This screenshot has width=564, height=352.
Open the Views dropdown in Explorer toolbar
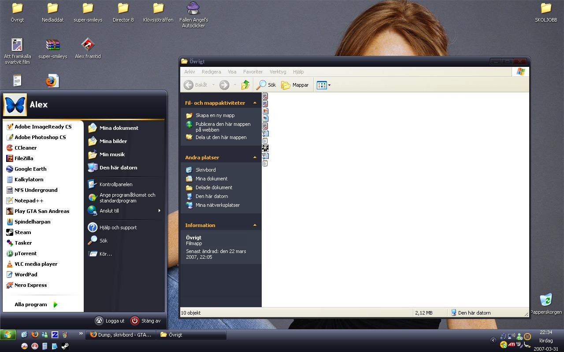point(323,85)
